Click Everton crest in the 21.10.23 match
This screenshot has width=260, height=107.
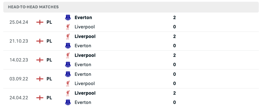68,46
